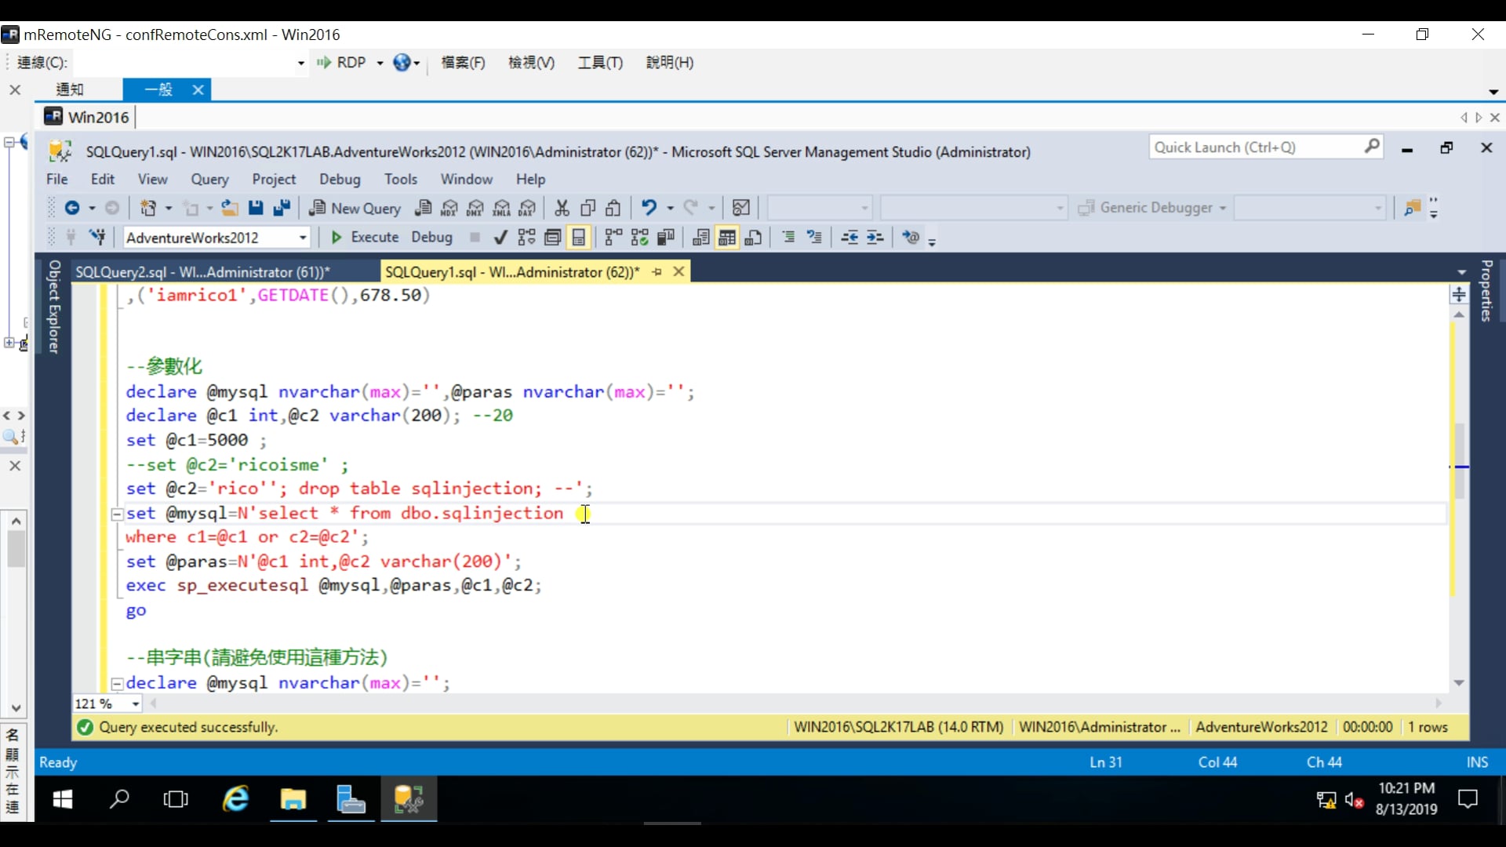Click the Comment out selected lines icon
This screenshot has height=847, width=1506.
pyautogui.click(x=788, y=237)
